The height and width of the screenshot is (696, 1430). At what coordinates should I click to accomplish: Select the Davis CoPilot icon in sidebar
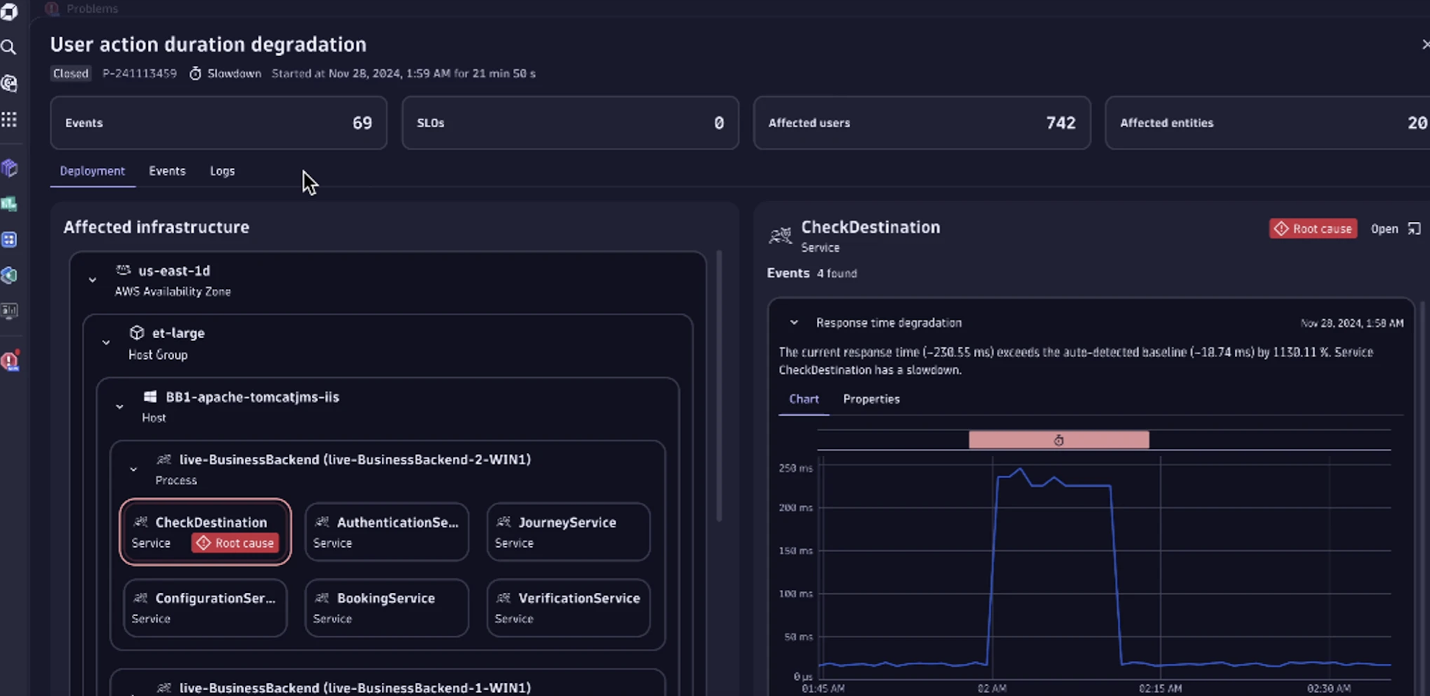pos(9,83)
